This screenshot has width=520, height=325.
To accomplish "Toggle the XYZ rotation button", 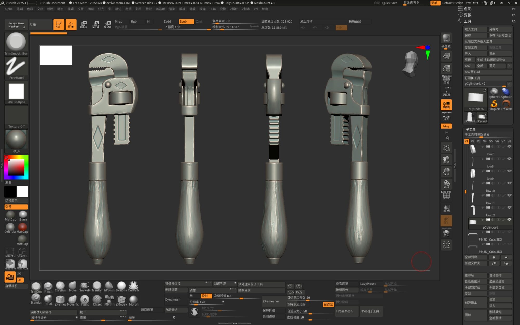I will click(x=446, y=126).
